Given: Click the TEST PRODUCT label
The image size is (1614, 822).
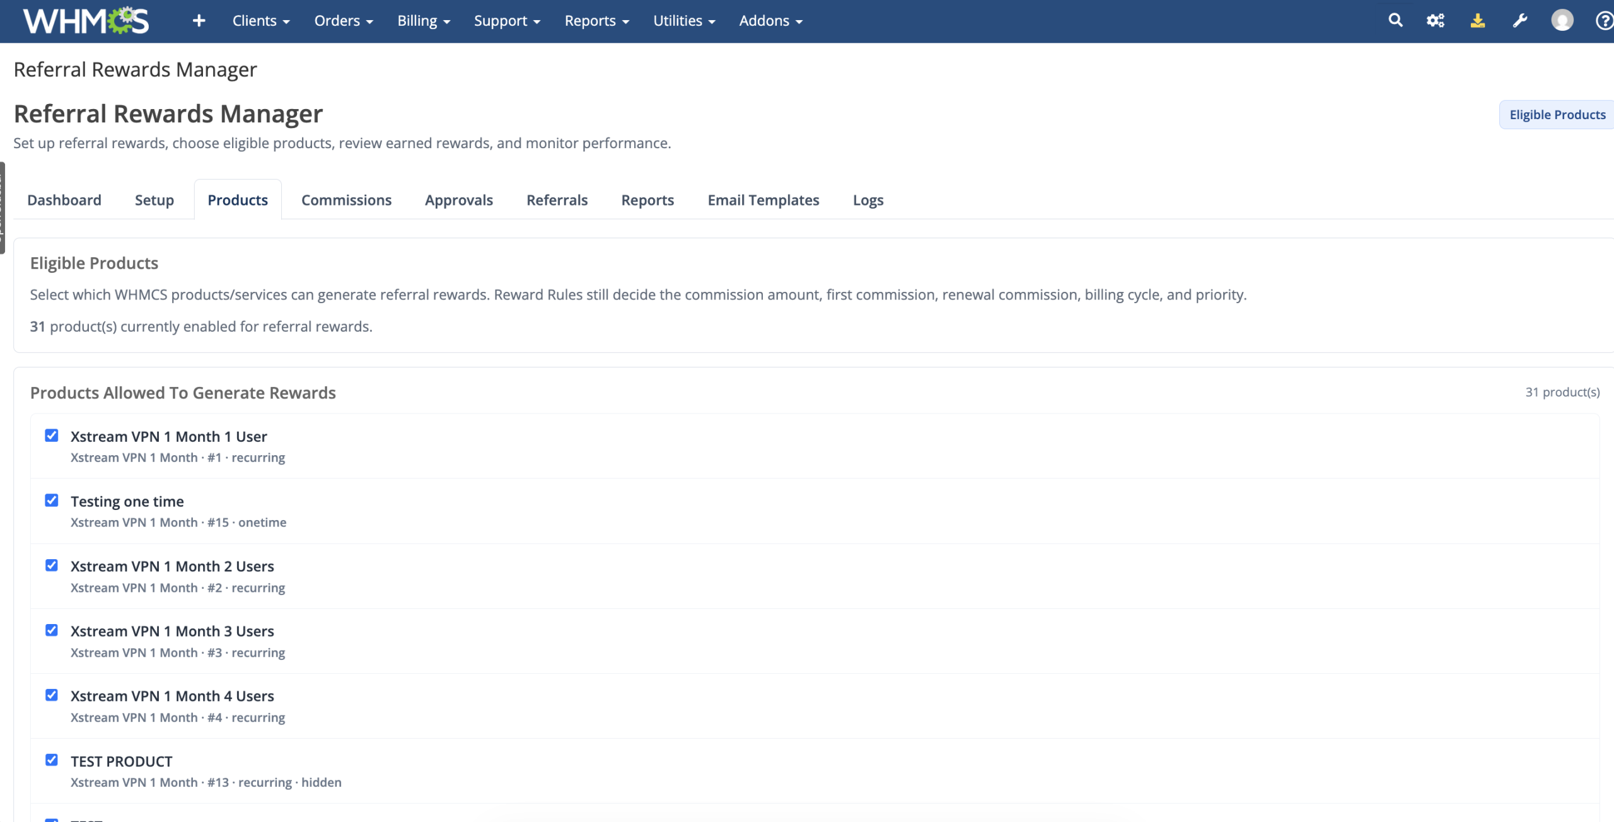Looking at the screenshot, I should 122,761.
